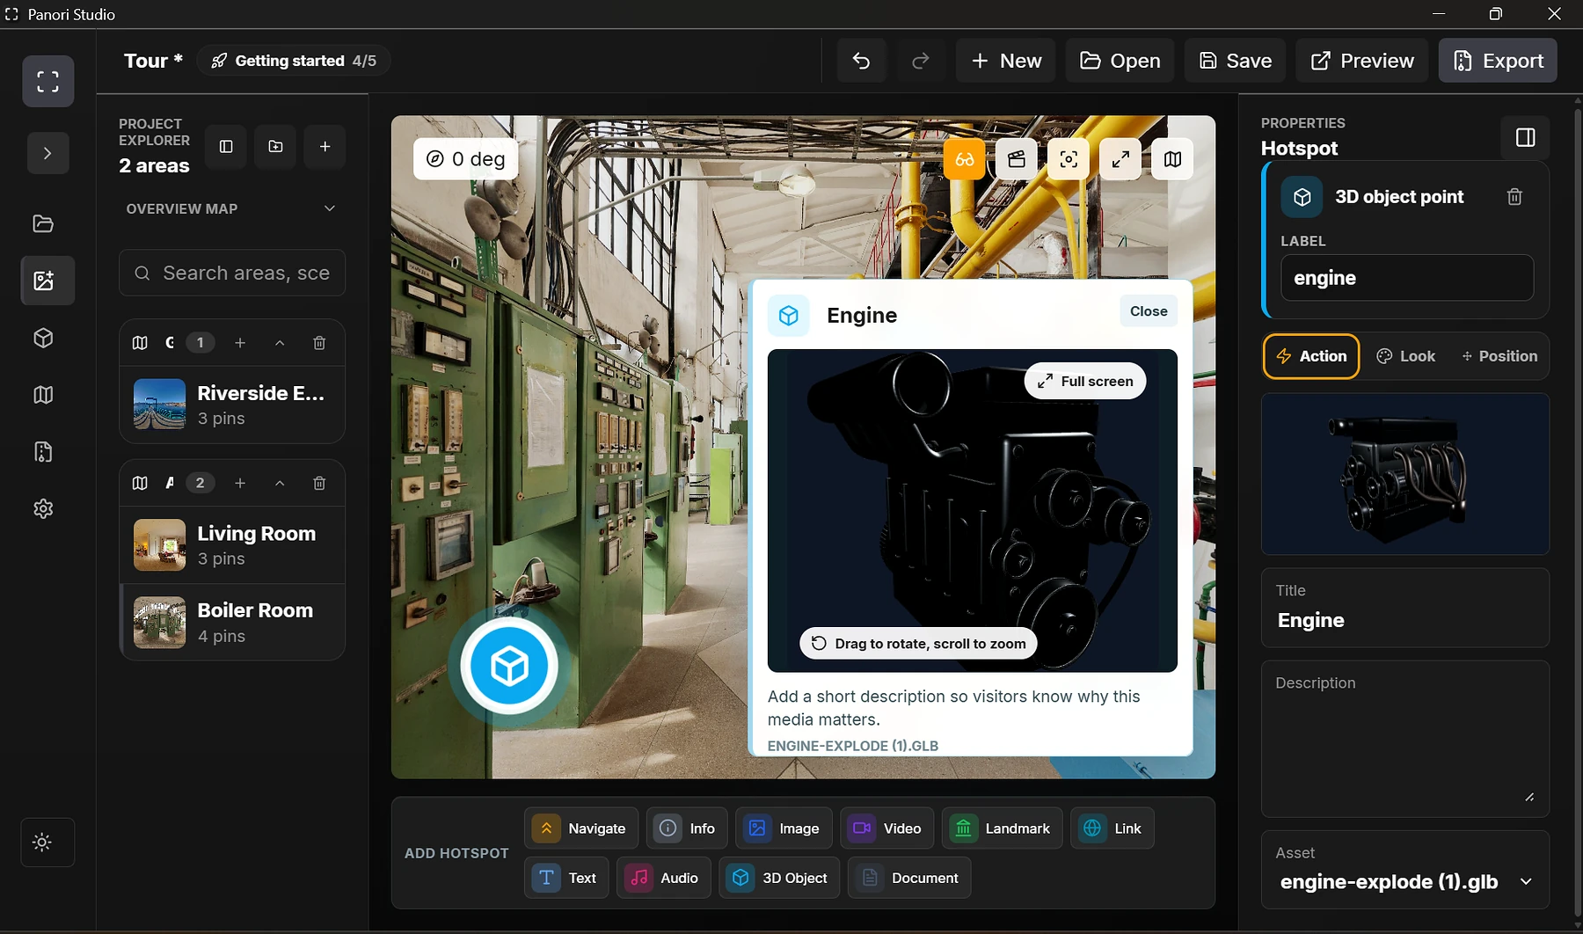Viewport: 1583px width, 934px height.
Task: Click the Description text area
Action: pos(1405,739)
